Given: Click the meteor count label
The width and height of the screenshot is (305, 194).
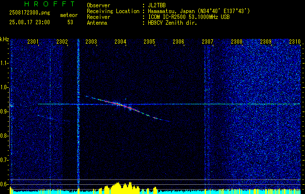Looking at the screenshot, I should (x=69, y=15).
